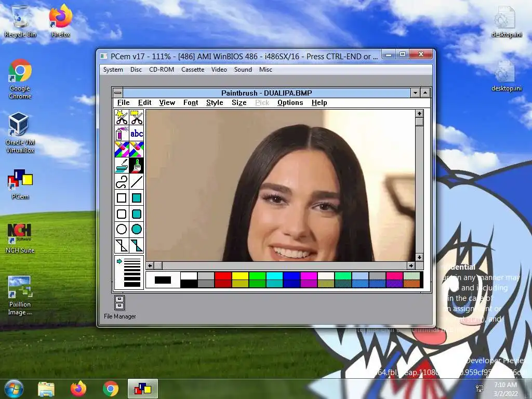Click the PCem taskbar button

point(143,389)
